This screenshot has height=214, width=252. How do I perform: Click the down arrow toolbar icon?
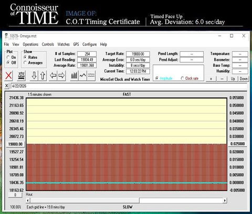click(x=34, y=76)
